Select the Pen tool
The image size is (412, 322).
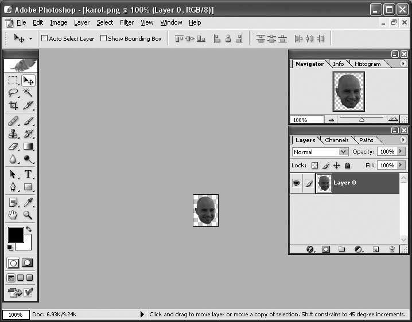(13, 187)
